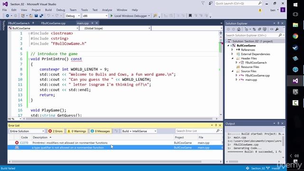Viewport: 304px width, 171px height.
Task: Switch to the FBullCowGame.cpp tab
Action: pyautogui.click(x=53, y=23)
